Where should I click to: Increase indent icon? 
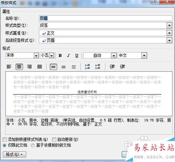click(122, 67)
